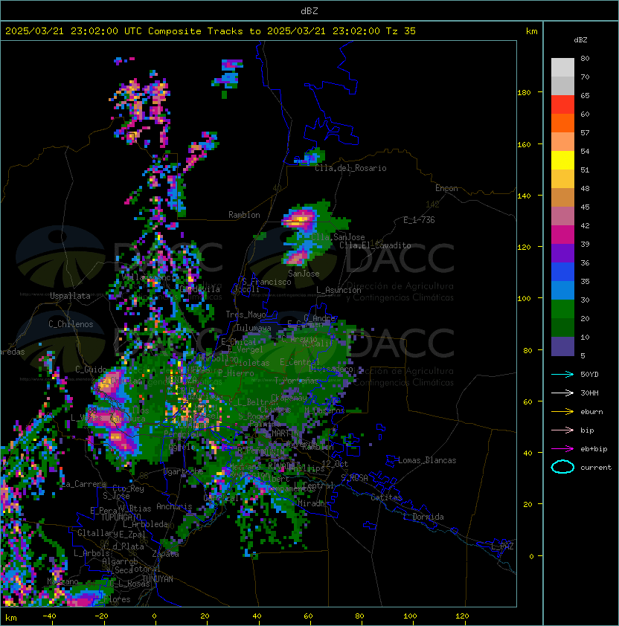This screenshot has width=619, height=626.
Task: Click the Lomas_Blancas place label
Action: click(427, 460)
